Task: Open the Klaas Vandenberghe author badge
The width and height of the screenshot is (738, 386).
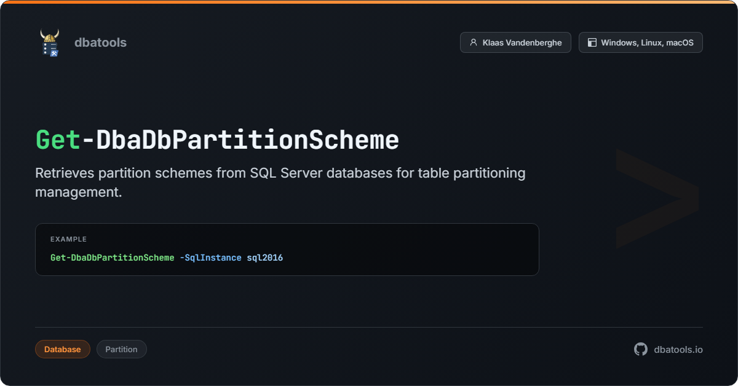Action: tap(515, 42)
